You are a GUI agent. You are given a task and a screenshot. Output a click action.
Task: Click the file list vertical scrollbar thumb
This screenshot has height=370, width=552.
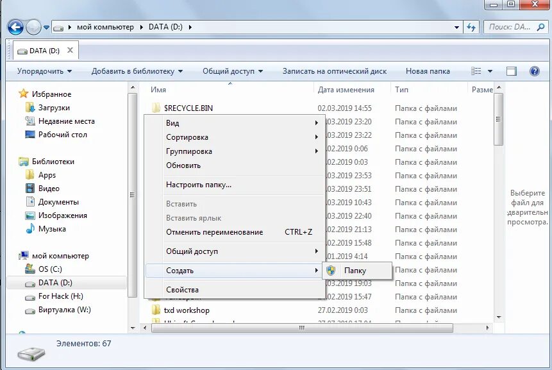(499, 119)
